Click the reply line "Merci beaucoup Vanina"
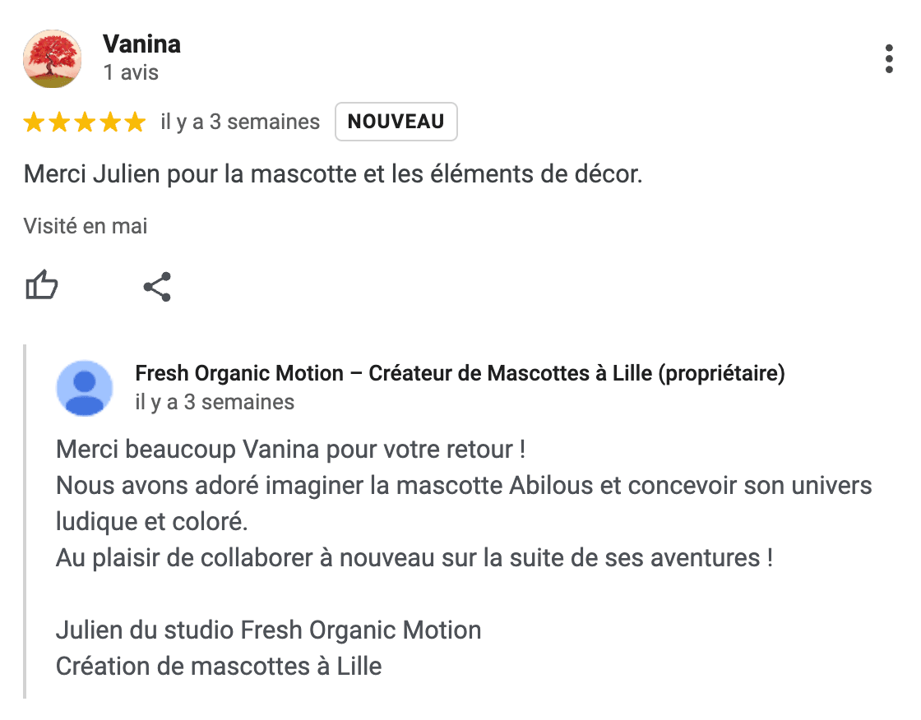The width and height of the screenshot is (921, 720). click(290, 450)
